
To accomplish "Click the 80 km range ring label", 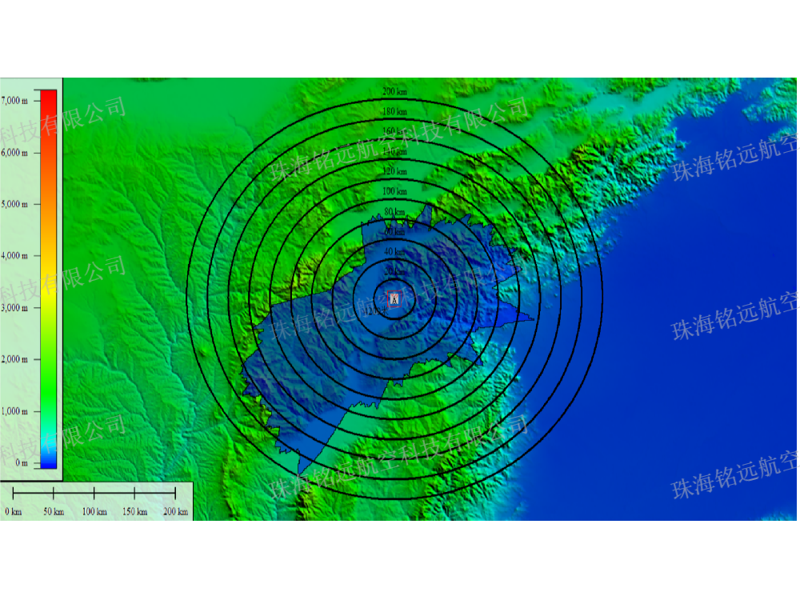I will coord(394,211).
